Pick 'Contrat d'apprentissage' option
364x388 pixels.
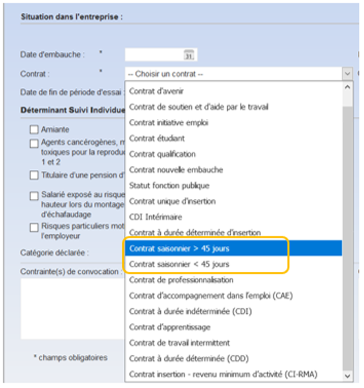coord(233,327)
